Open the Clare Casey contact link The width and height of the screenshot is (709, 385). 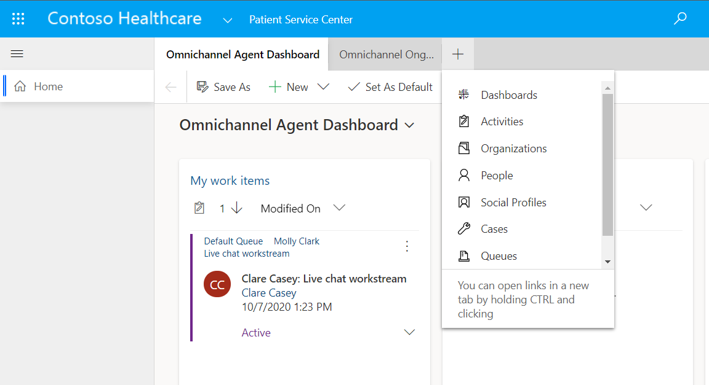click(269, 293)
